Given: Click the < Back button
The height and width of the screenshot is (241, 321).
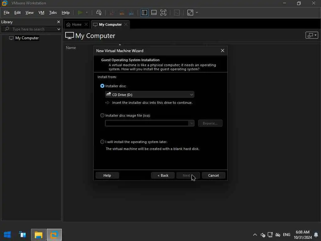Looking at the screenshot, I should coord(163,175).
